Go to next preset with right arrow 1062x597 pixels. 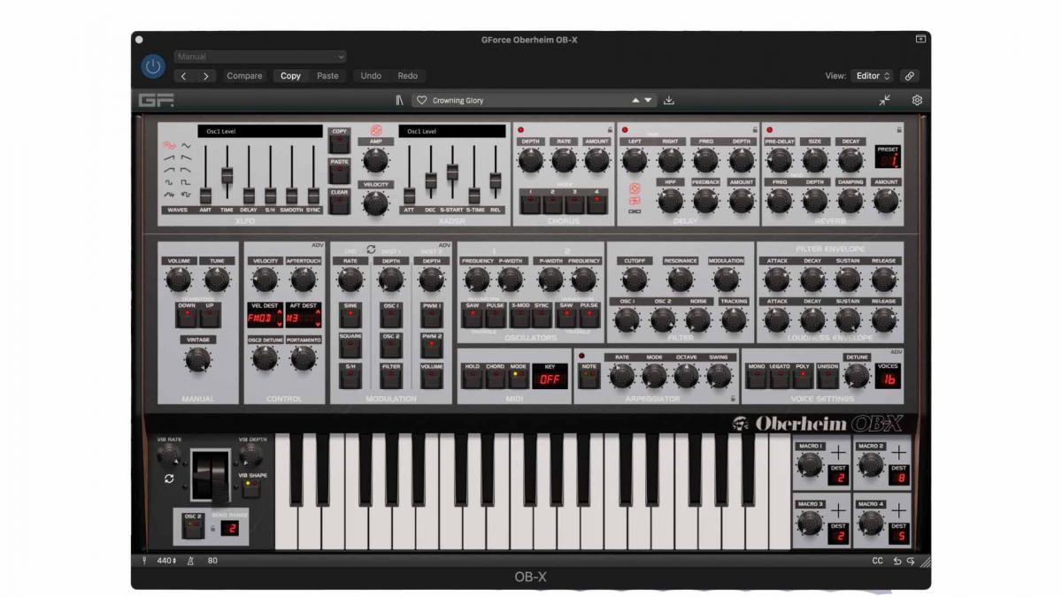click(x=205, y=76)
